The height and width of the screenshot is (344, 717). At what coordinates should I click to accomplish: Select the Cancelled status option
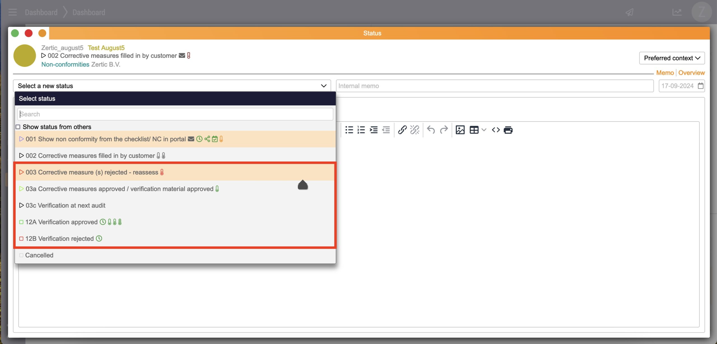click(39, 255)
